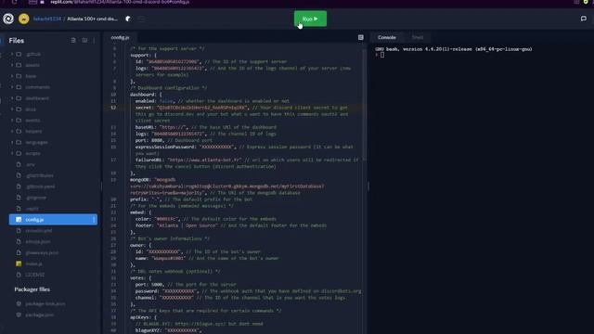The height and width of the screenshot is (334, 594).
Task: Click the 'apiKeys: {' code line
Action: pos(143,317)
